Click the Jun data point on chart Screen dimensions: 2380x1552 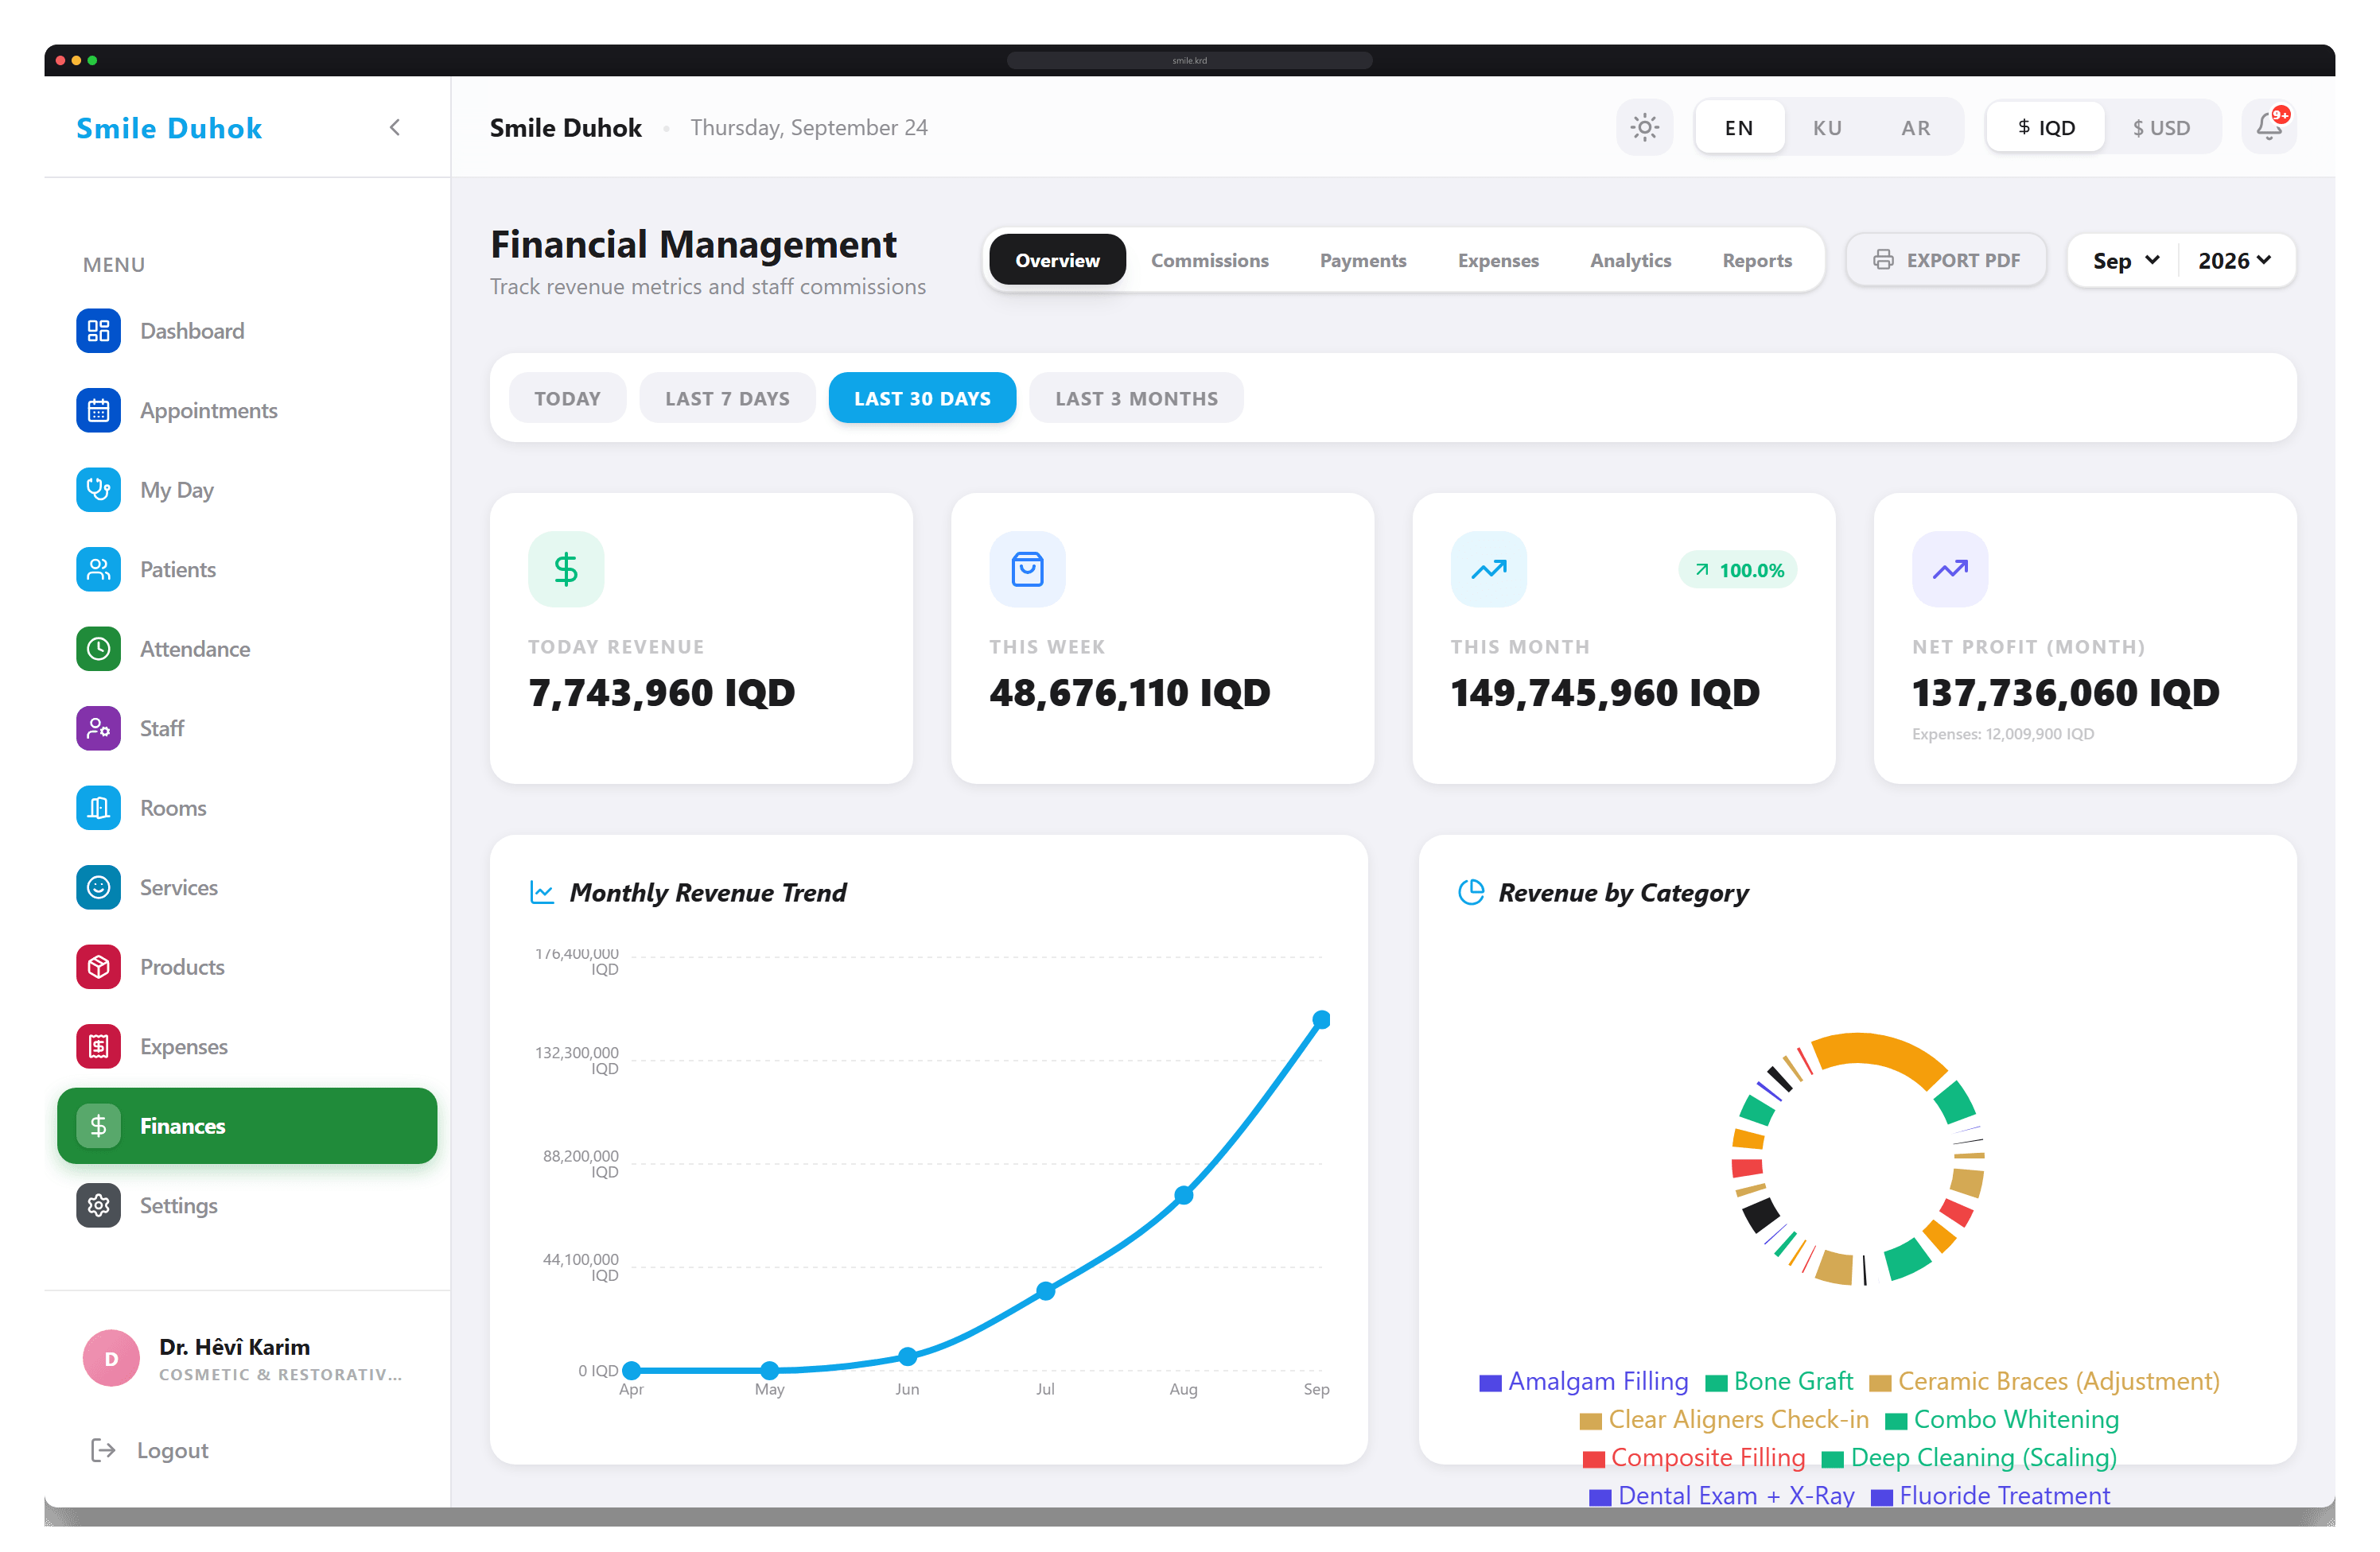(x=907, y=1356)
